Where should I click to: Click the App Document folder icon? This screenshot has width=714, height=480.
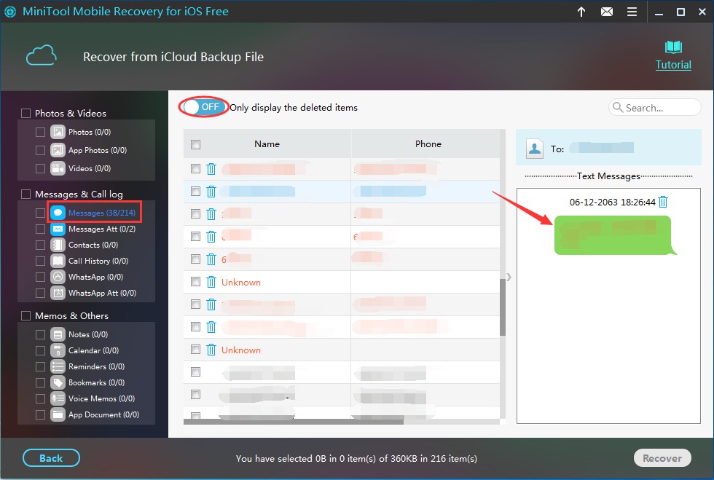[x=58, y=414]
